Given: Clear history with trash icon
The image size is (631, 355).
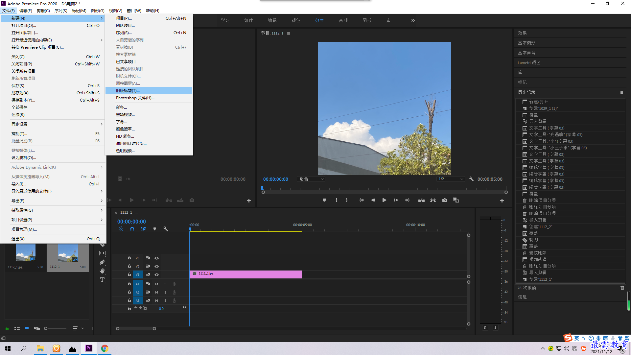Looking at the screenshot, I should click(622, 288).
